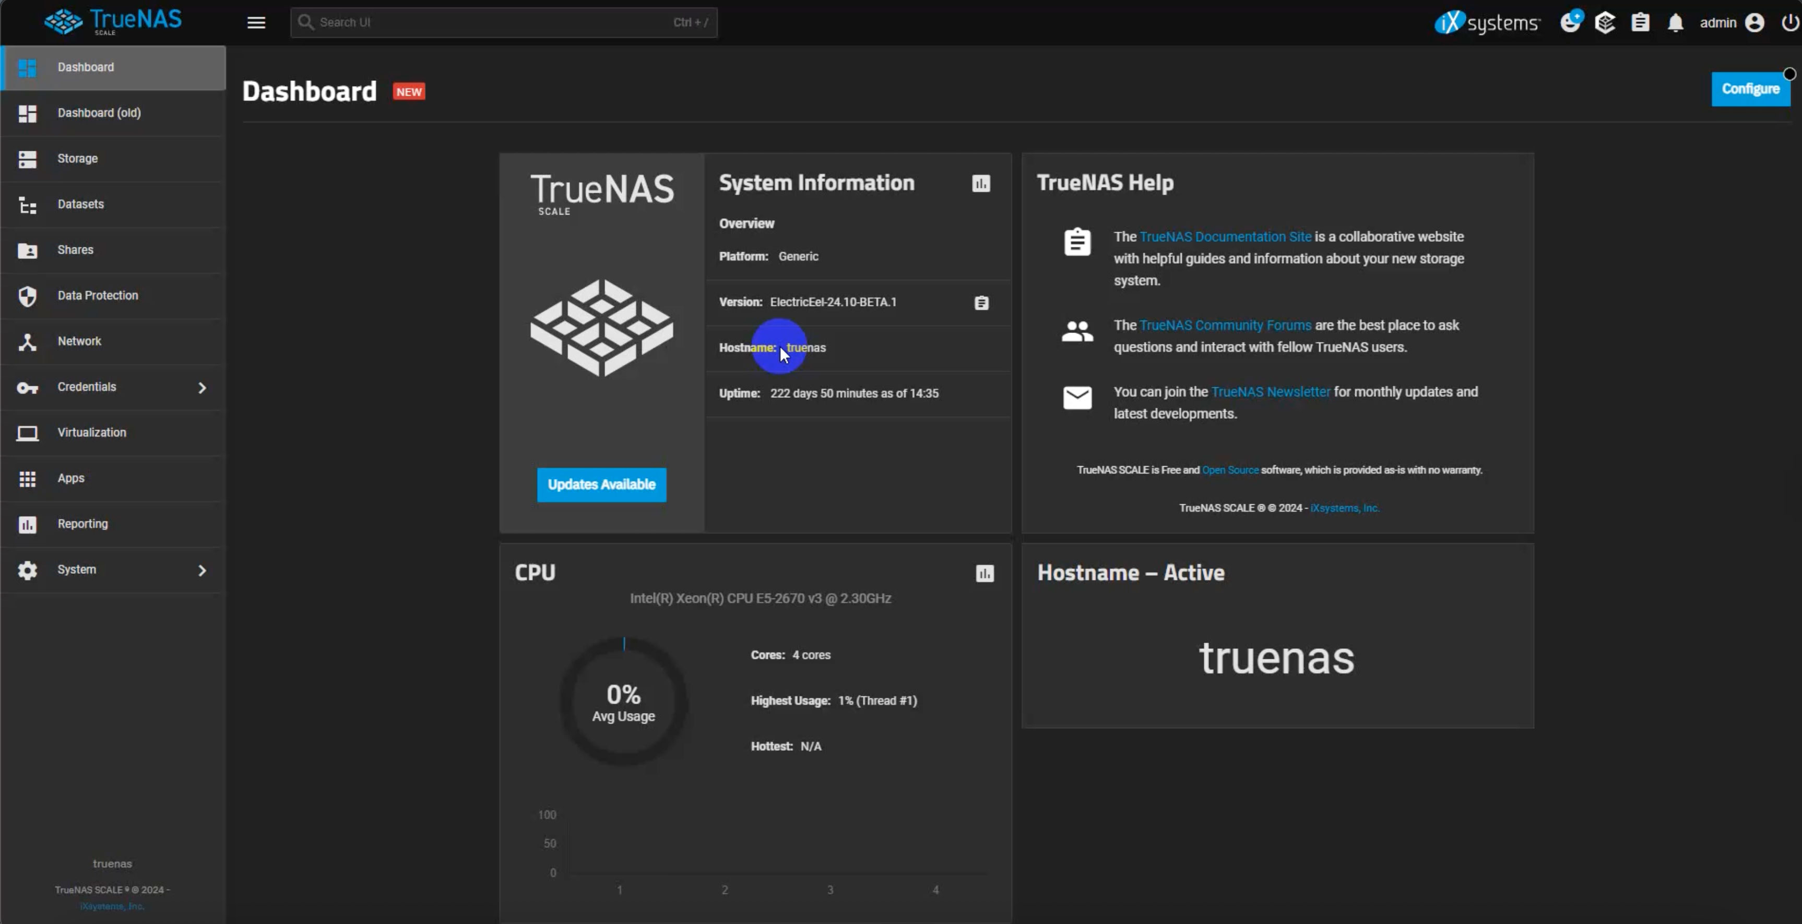1802x924 pixels.
Task: Click the Shares folder icon
Action: coord(27,251)
